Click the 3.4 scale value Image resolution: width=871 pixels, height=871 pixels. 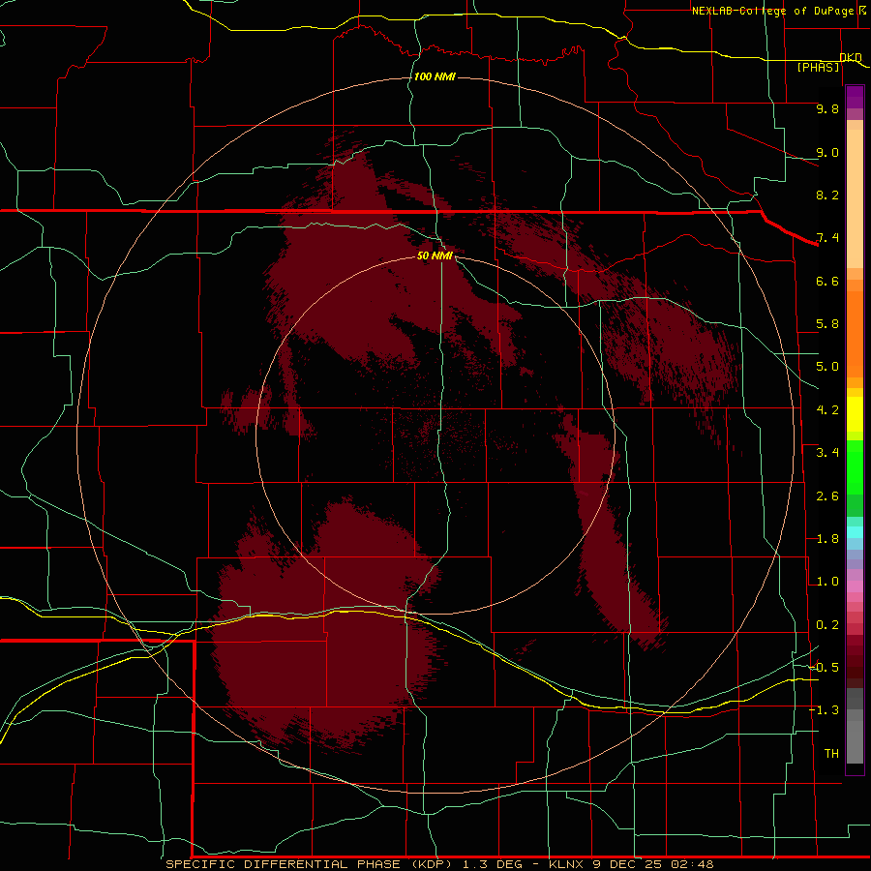pos(827,453)
